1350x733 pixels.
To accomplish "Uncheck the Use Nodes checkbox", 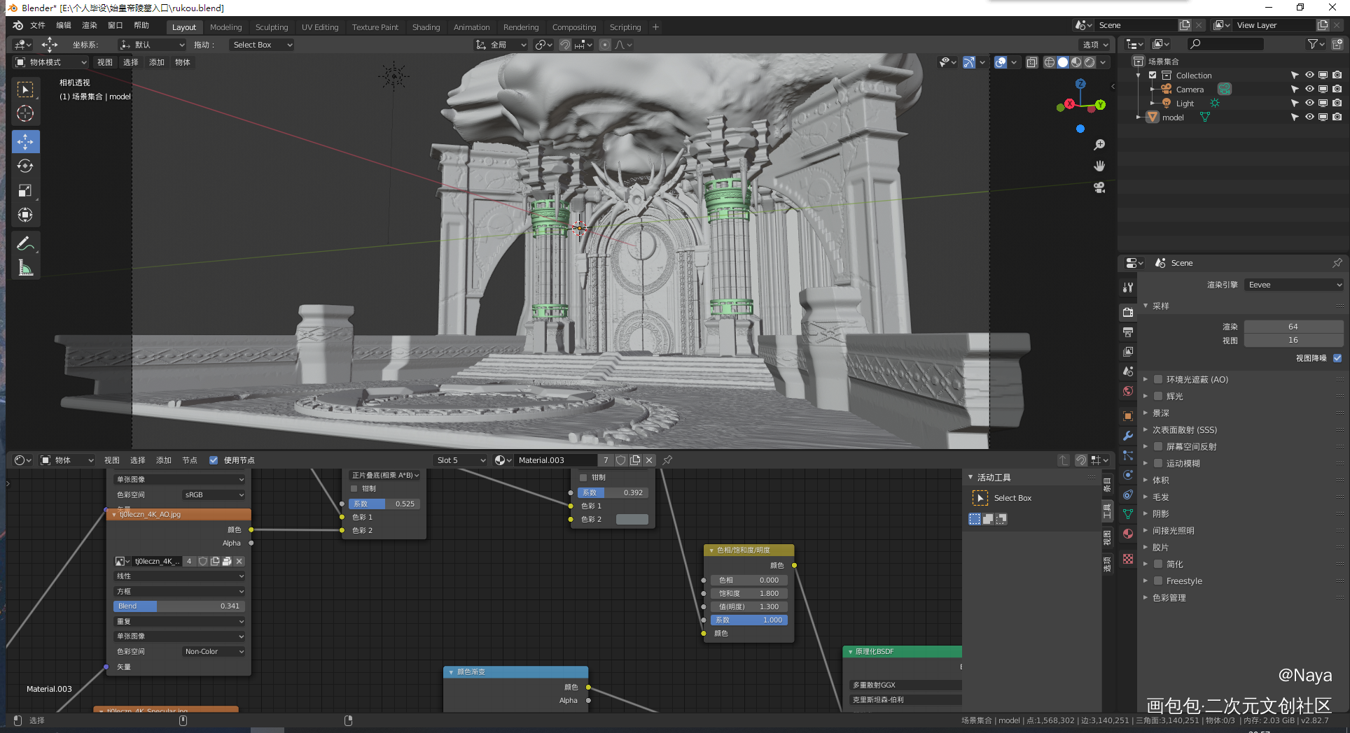I will [x=214, y=460].
